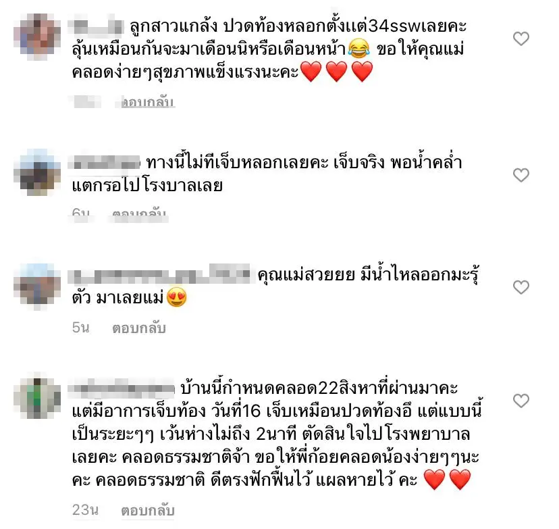The image size is (559, 529).
Task: Click the 6น timestamp
Action: click(80, 213)
